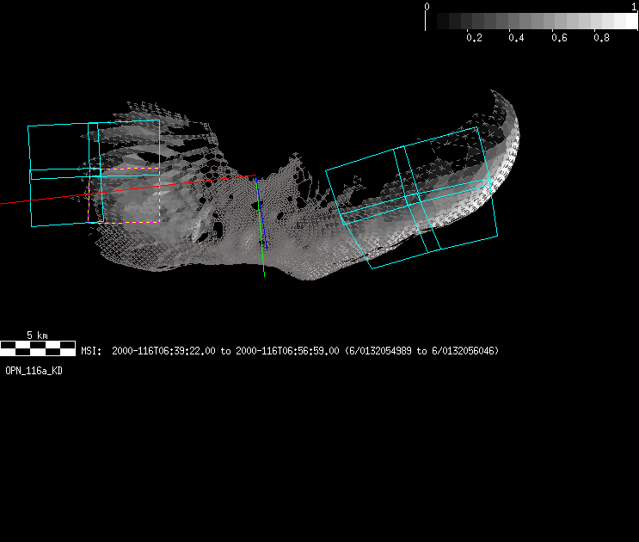Click the MSI start time 2000-116T06:39:22.00
Image resolution: width=639 pixels, height=542 pixels.
[164, 351]
